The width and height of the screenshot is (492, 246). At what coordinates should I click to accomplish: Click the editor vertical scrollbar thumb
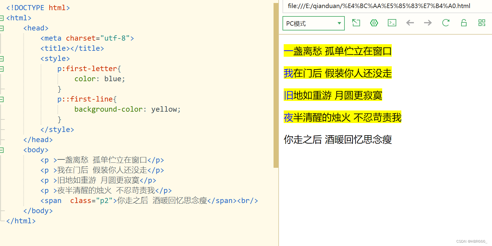pyautogui.click(x=276, y=85)
